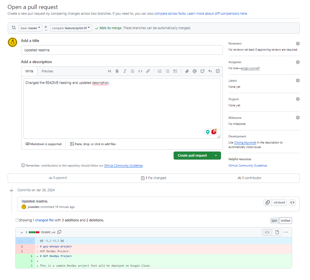Click the d43bee8 commit hash
Viewport: 310px width, 280px height.
(279, 202)
